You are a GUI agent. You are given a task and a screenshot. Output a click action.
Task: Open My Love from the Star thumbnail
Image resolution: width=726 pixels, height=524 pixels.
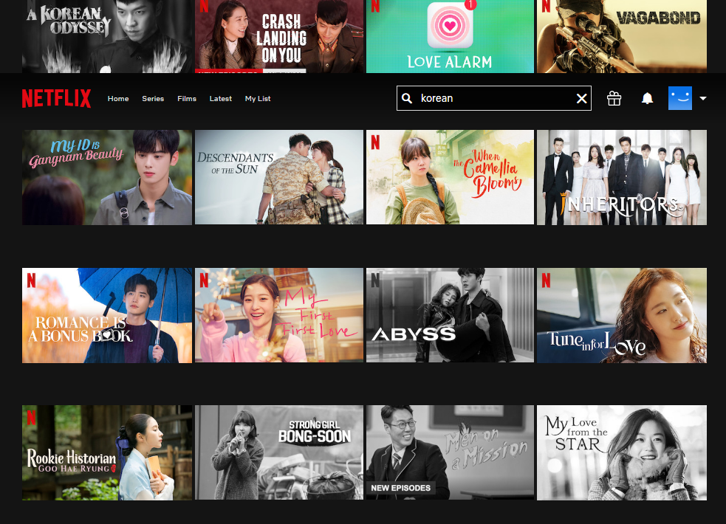pos(622,452)
